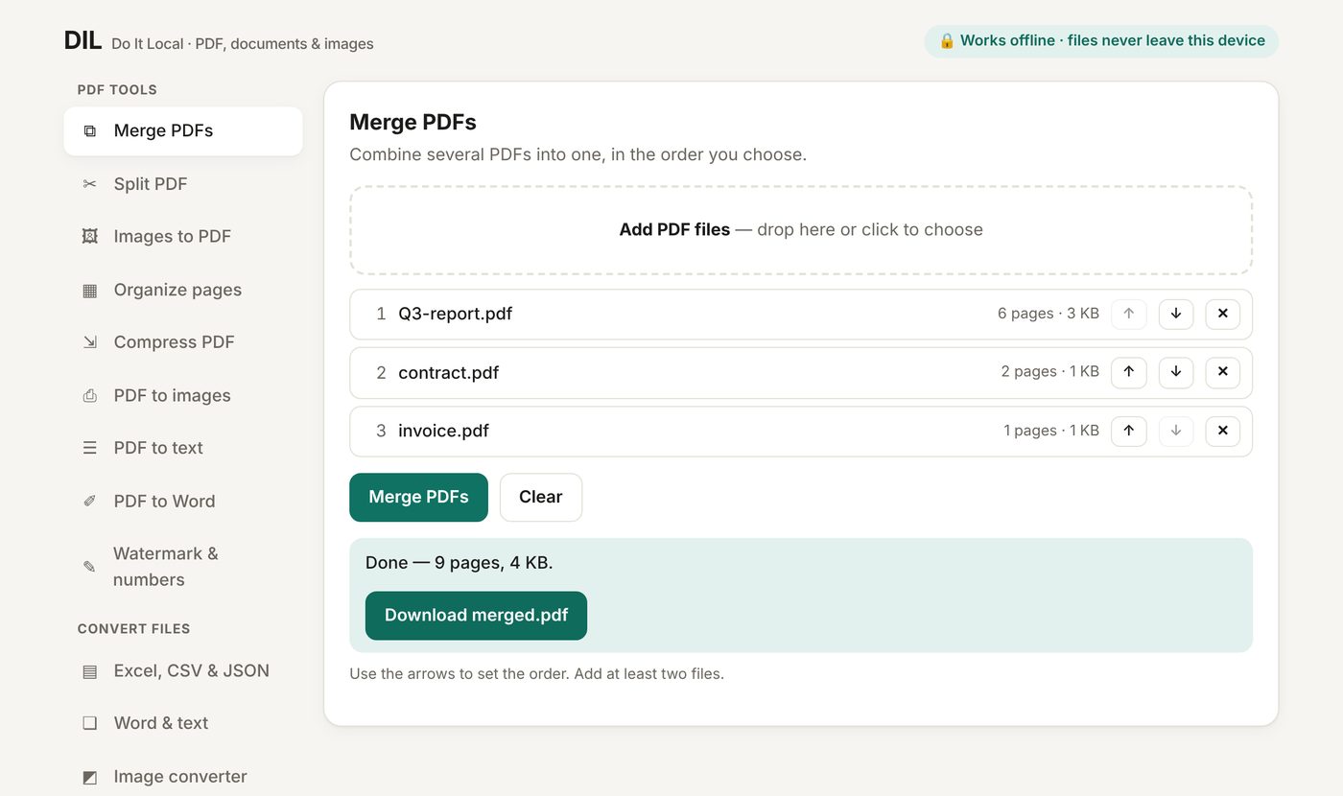Move contract.pdf up with its arrow

(1129, 372)
